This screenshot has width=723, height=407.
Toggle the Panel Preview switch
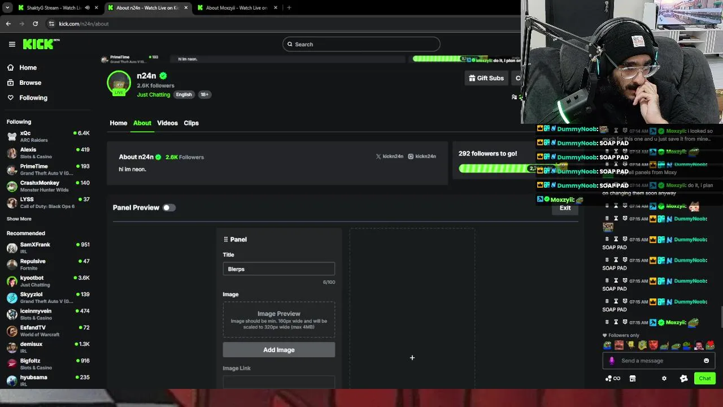point(169,207)
